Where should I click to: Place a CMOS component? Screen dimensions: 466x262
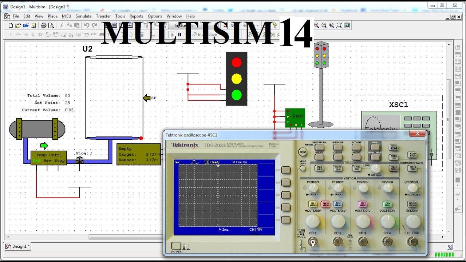[56, 35]
